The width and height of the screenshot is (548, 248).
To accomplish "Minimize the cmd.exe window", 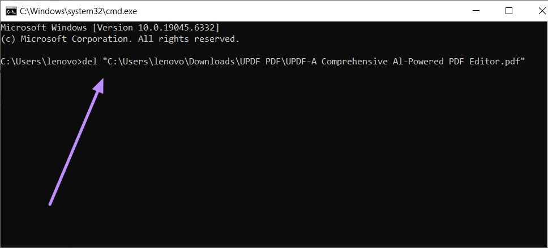I will click(476, 11).
